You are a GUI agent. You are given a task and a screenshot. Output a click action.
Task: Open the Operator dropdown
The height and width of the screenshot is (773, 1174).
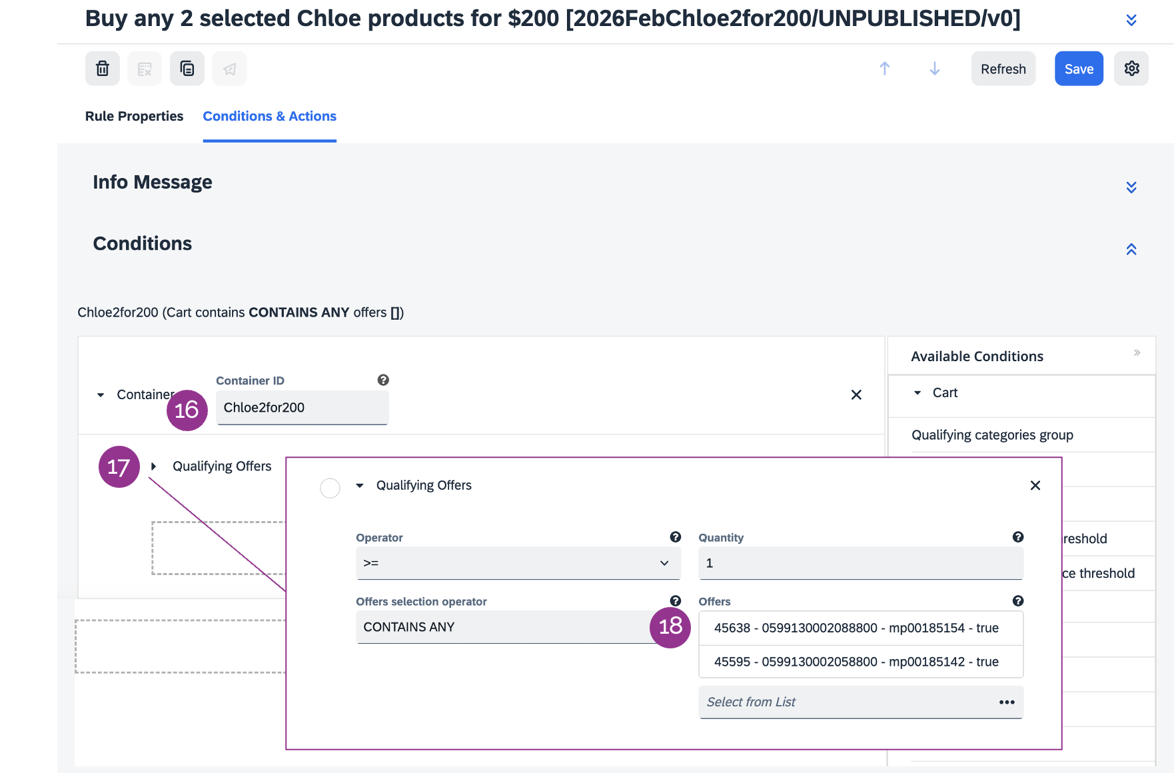coord(518,563)
